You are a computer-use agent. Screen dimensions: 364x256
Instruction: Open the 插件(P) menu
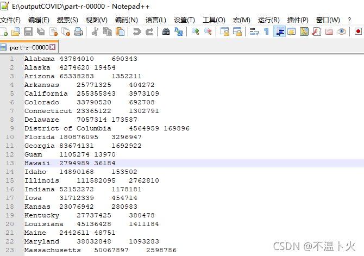click(298, 20)
